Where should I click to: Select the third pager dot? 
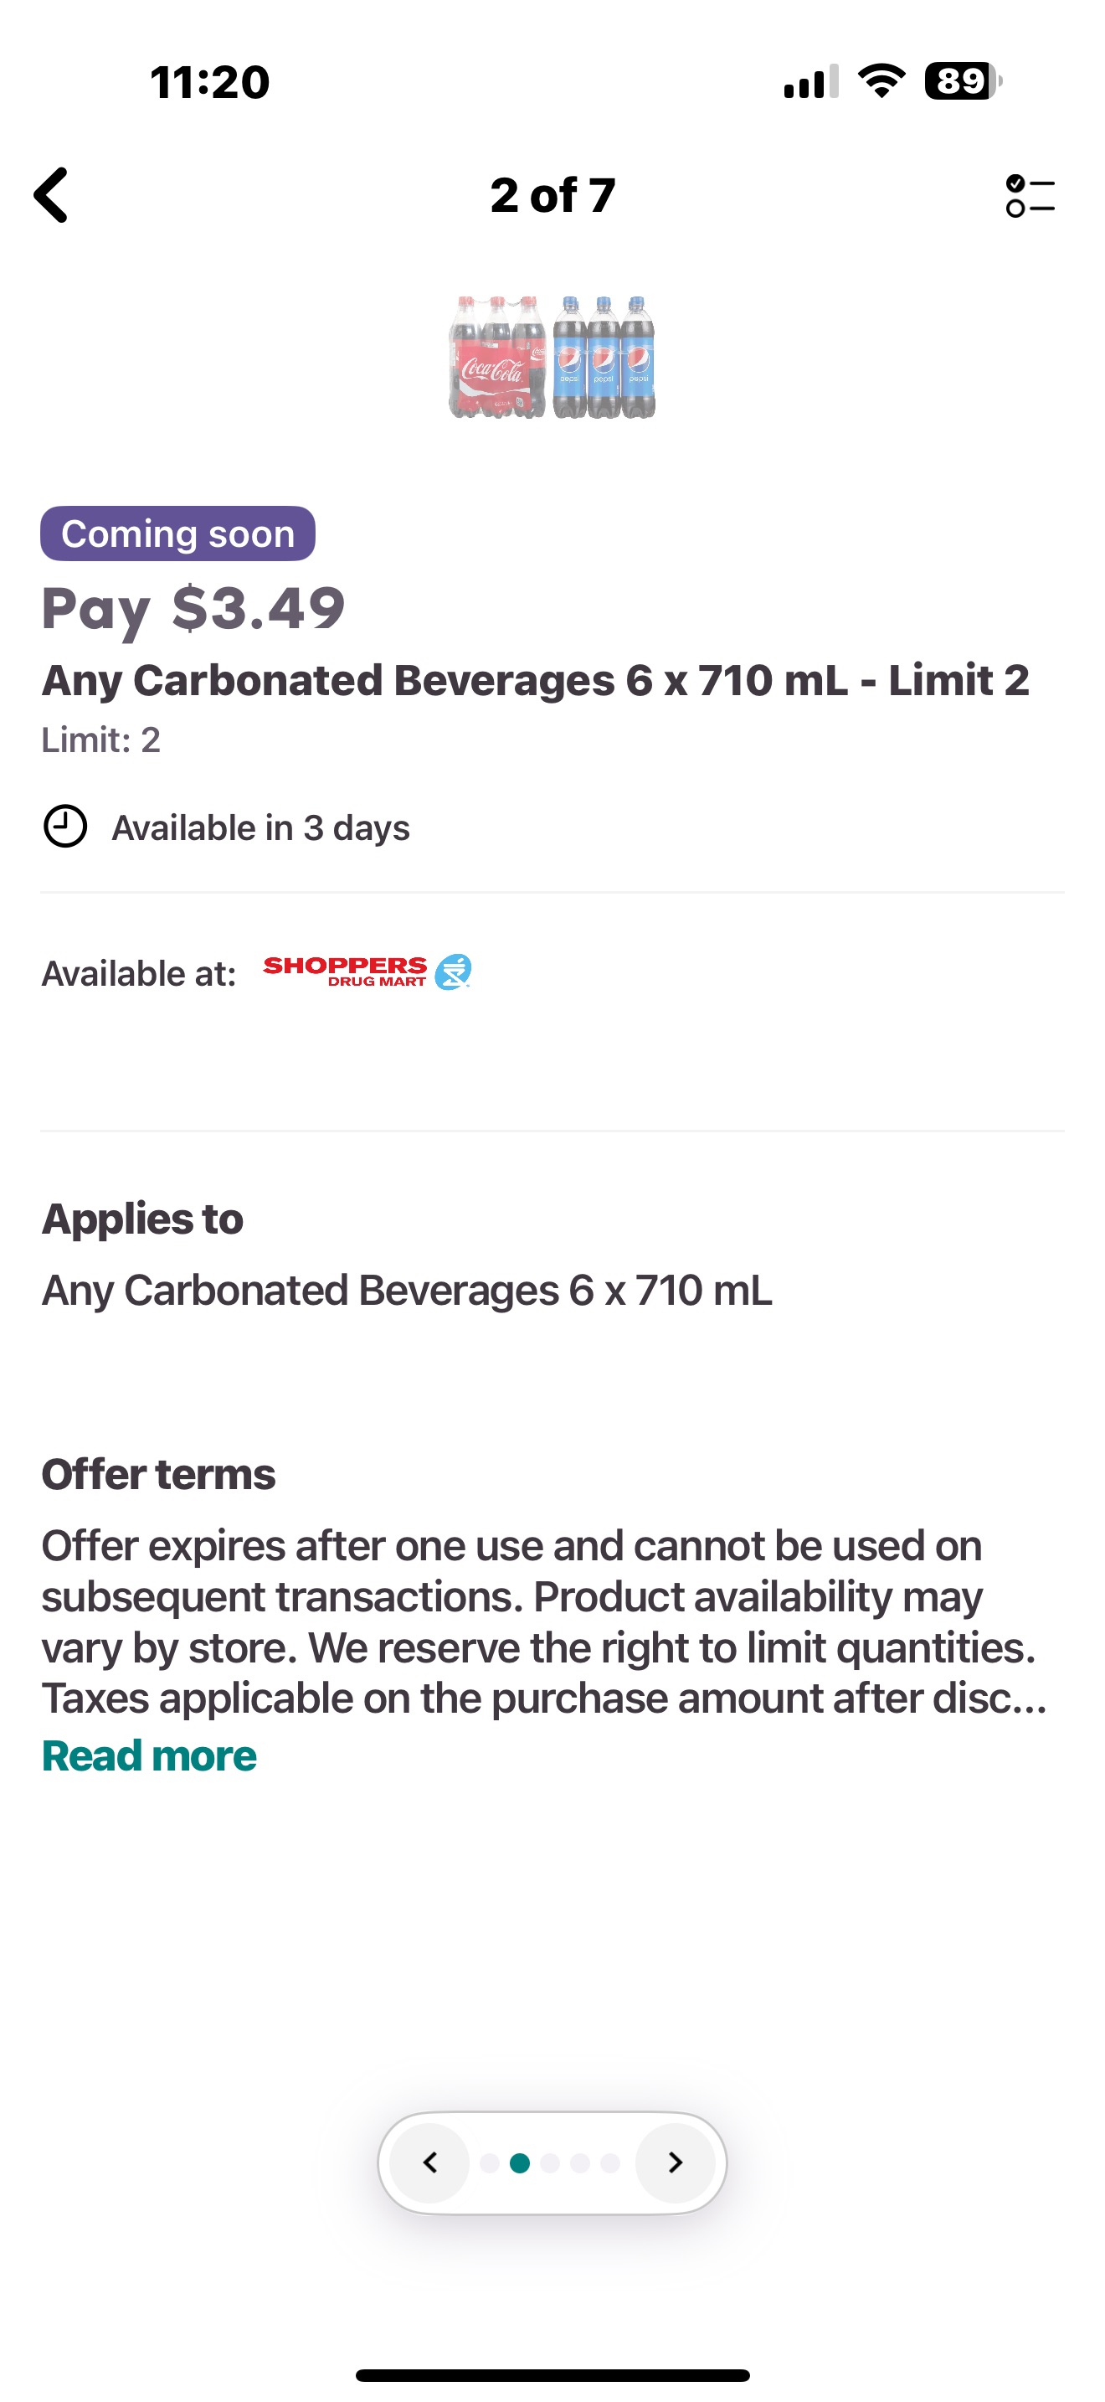[x=551, y=2163]
